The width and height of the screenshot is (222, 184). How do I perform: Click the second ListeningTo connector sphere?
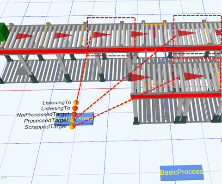(x=75, y=108)
